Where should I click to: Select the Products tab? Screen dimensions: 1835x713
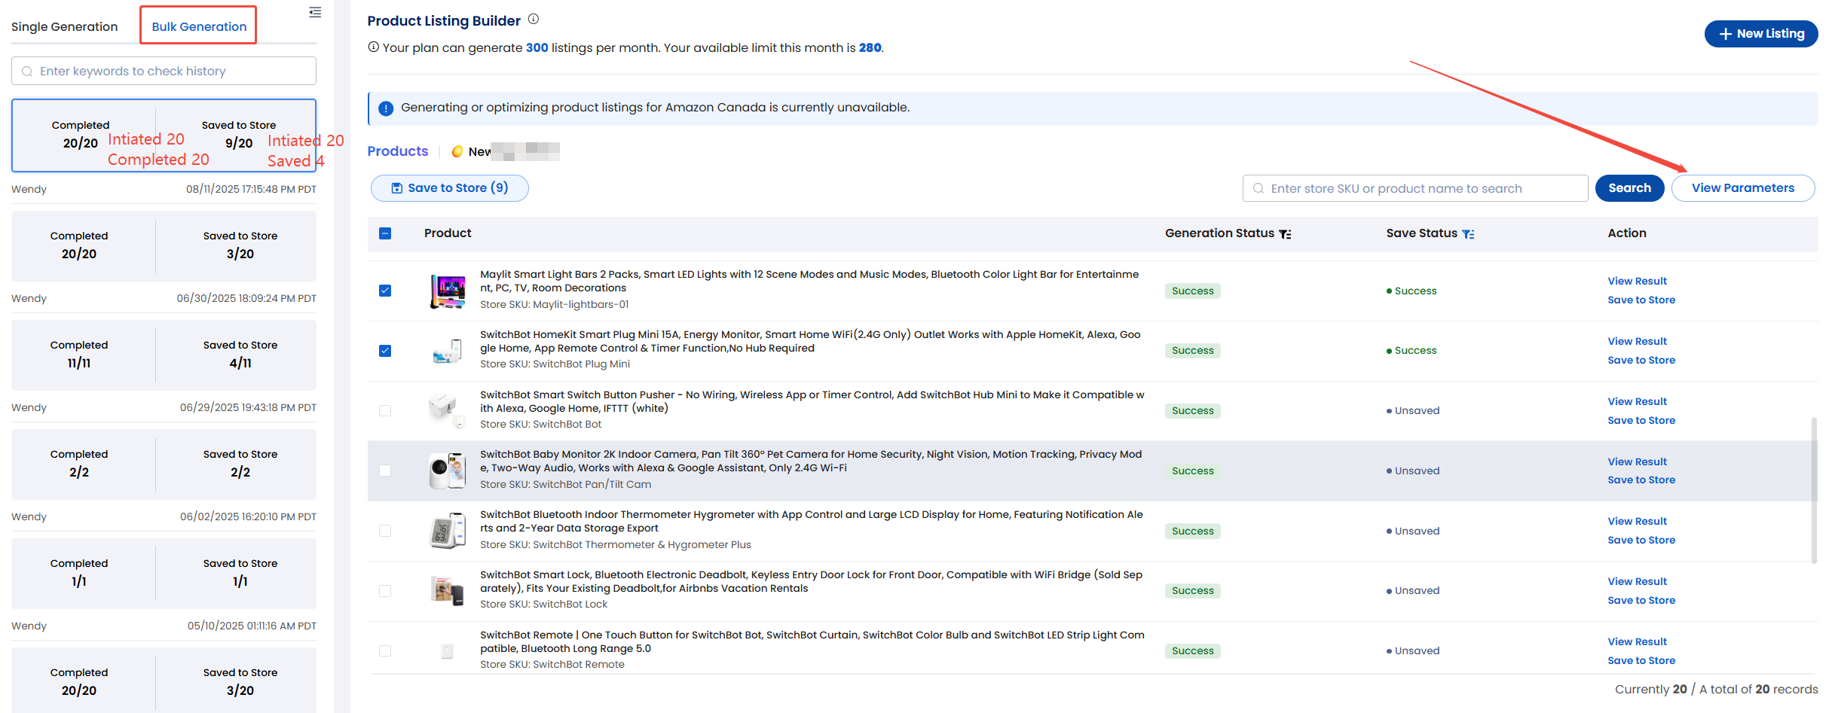pos(398,151)
